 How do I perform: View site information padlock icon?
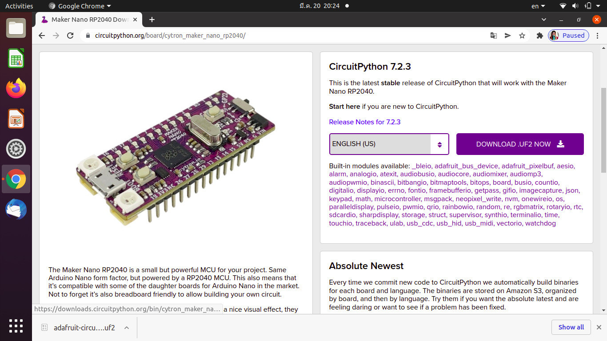coord(88,36)
